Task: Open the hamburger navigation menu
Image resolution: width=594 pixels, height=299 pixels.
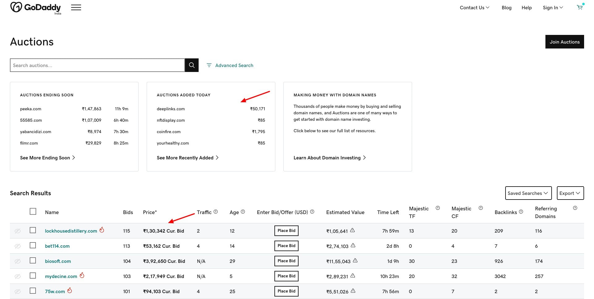Action: click(76, 8)
